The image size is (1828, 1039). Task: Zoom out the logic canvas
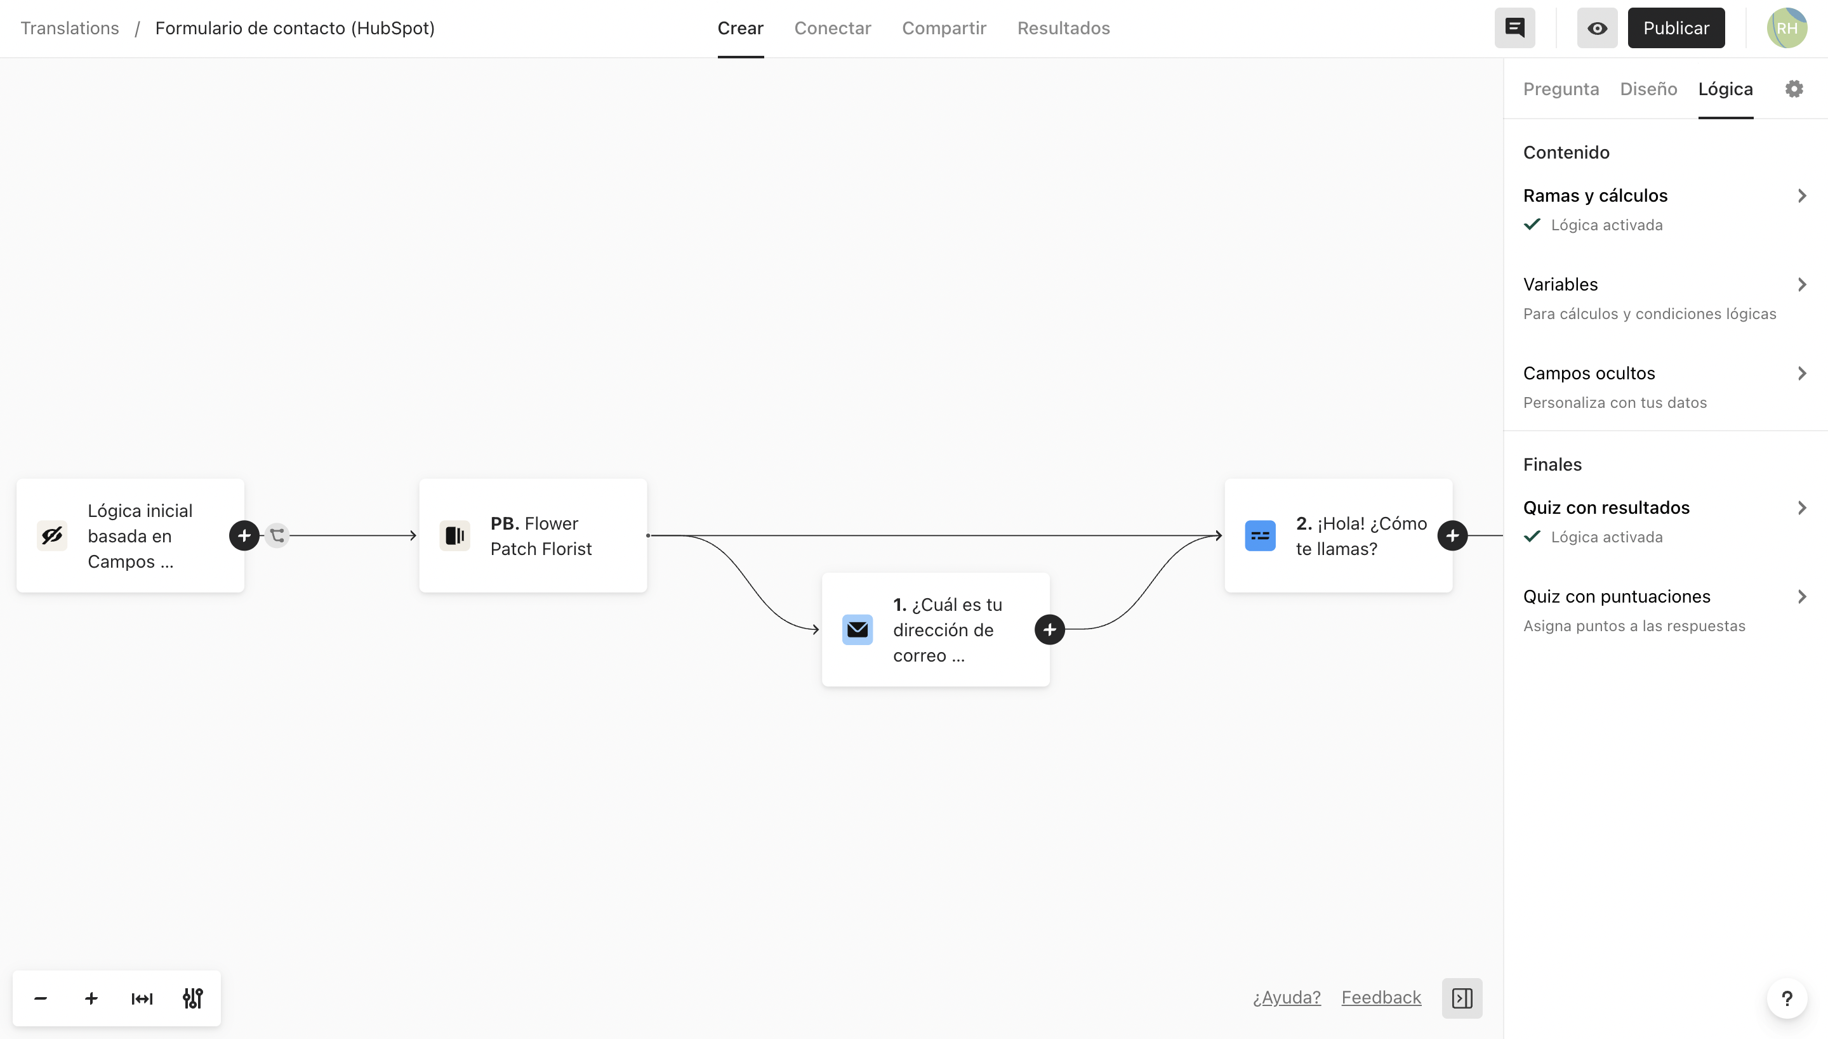(41, 998)
